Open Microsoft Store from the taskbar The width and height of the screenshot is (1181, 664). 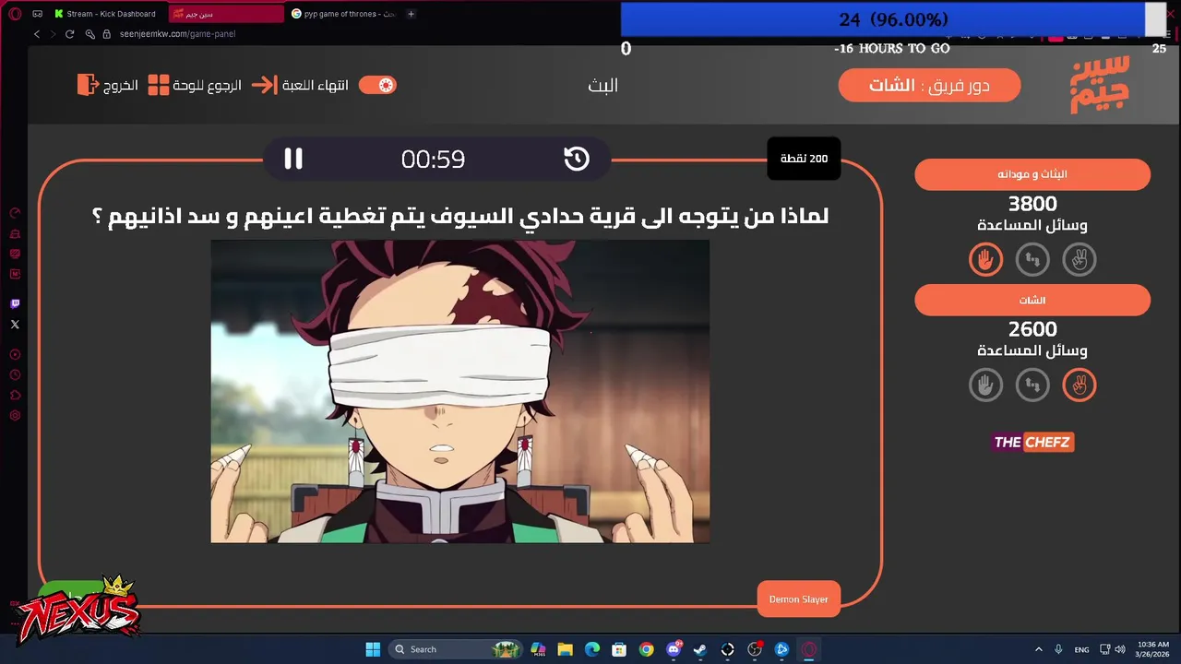(x=619, y=649)
